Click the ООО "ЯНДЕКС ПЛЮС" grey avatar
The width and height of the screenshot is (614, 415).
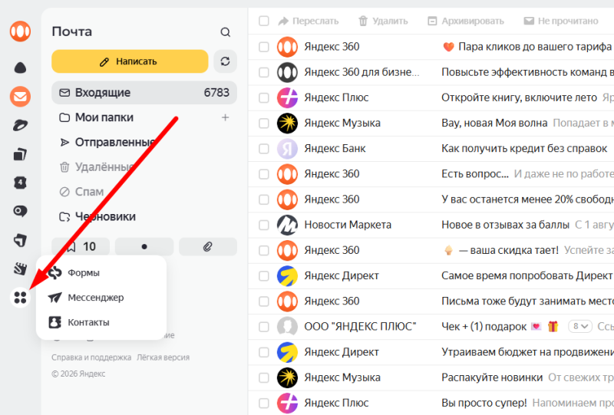(287, 327)
